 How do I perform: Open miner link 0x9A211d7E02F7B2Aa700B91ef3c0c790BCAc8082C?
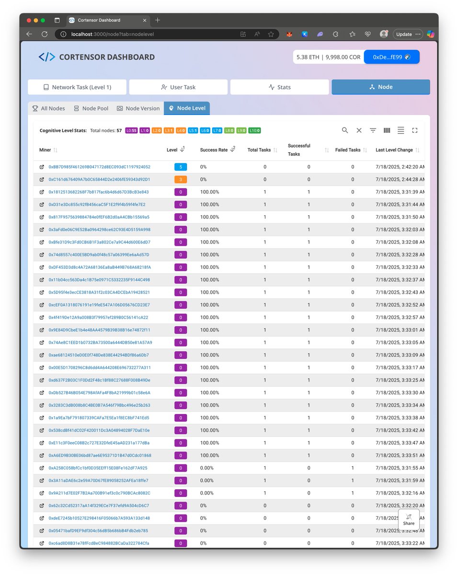tap(99, 493)
